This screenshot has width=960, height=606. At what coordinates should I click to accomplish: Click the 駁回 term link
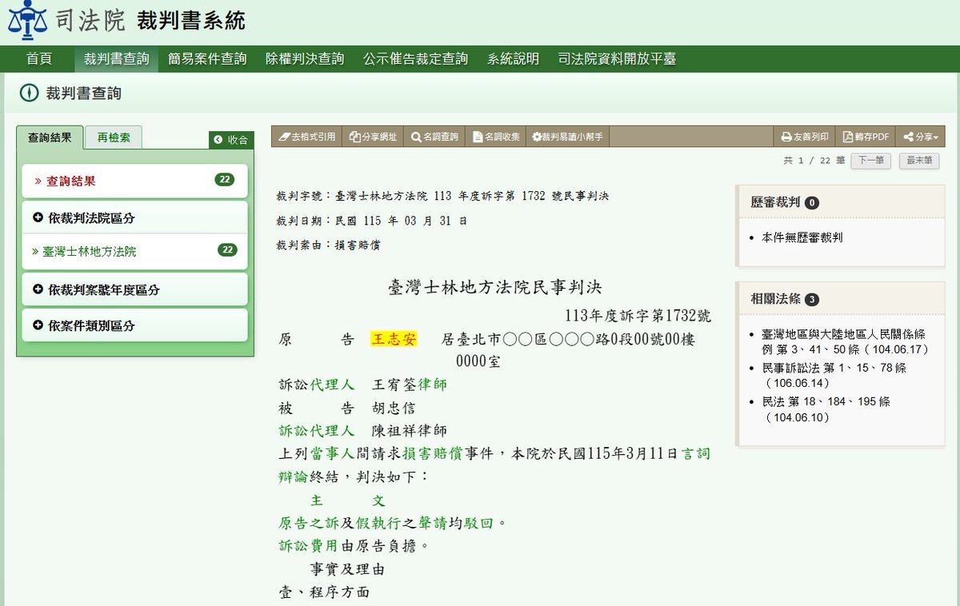pyautogui.click(x=479, y=524)
